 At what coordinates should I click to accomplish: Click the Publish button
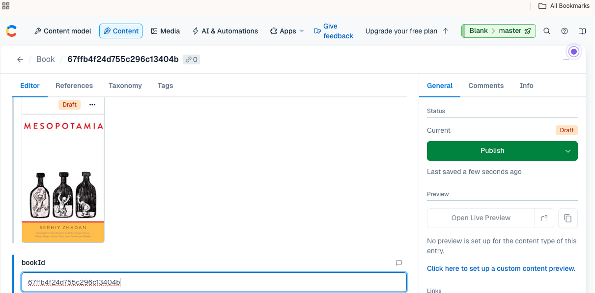click(492, 151)
